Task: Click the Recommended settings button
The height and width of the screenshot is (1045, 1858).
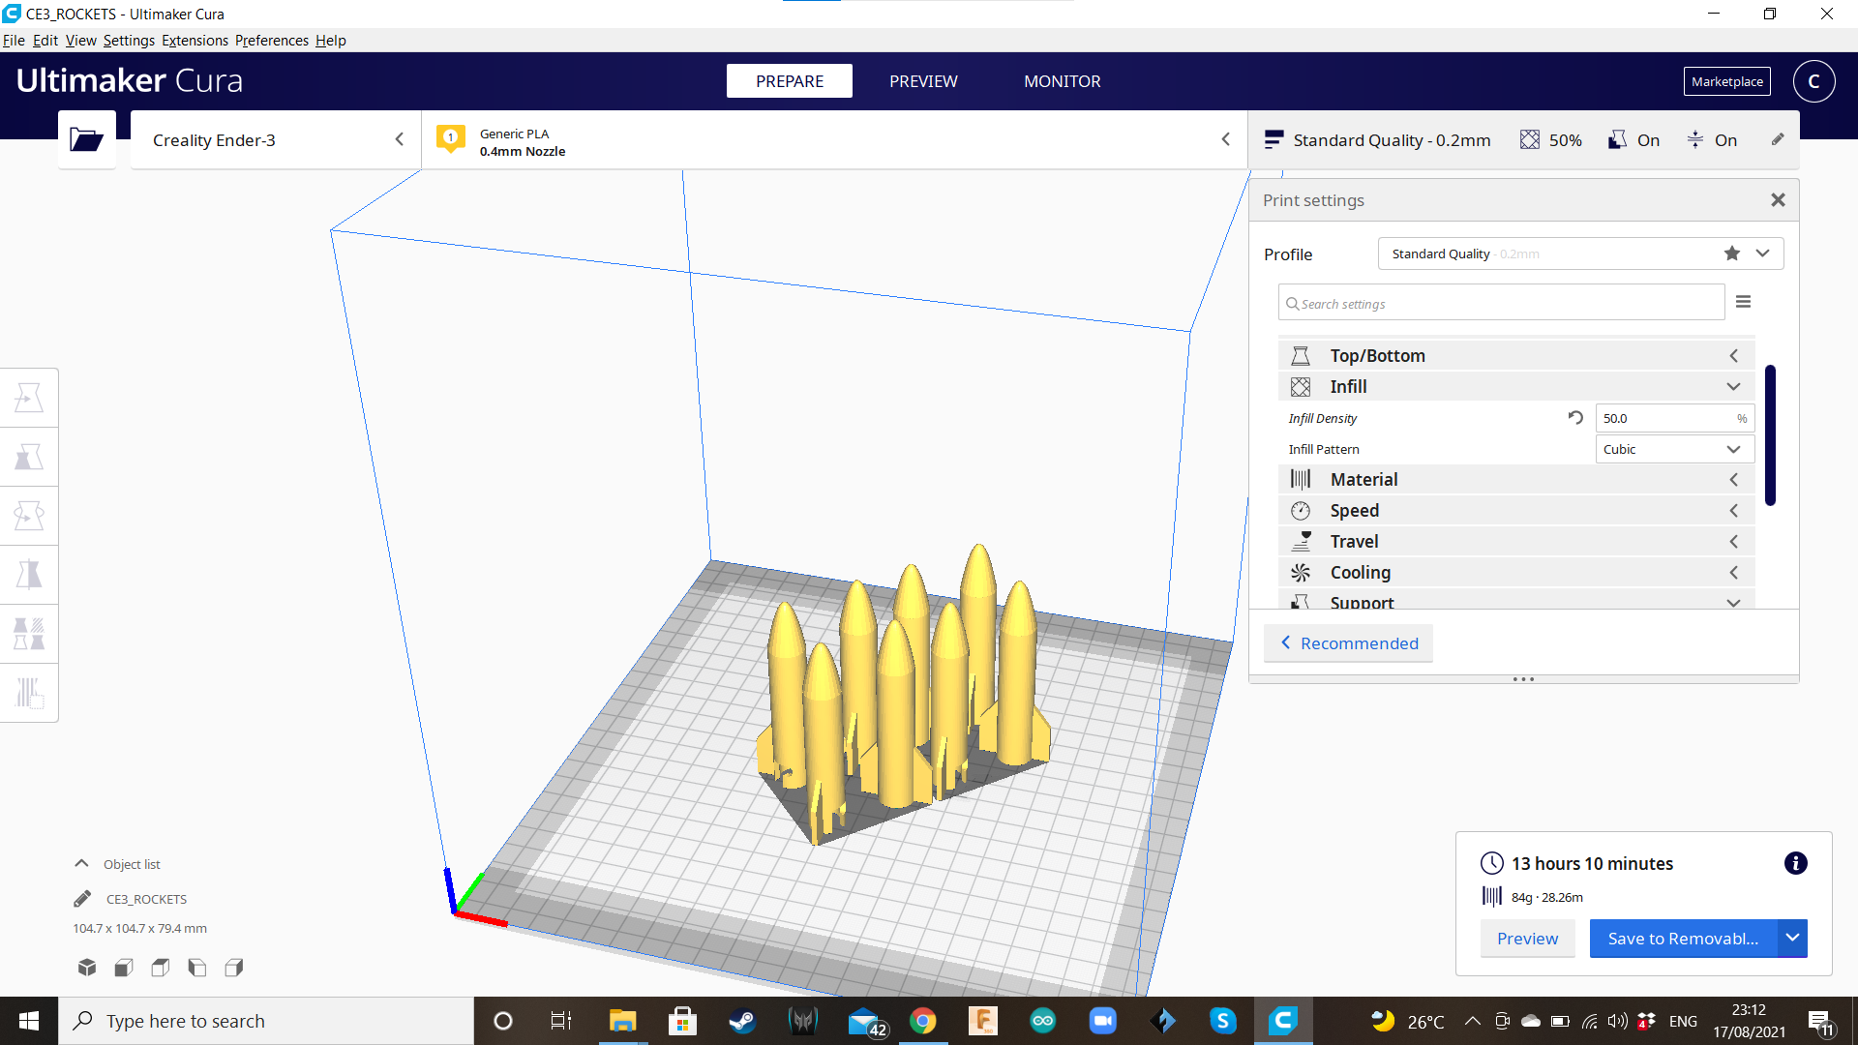Action: (1348, 643)
